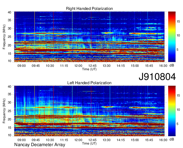Click the 12:00 tick label under the right-handed plot

[x=78, y=66]
